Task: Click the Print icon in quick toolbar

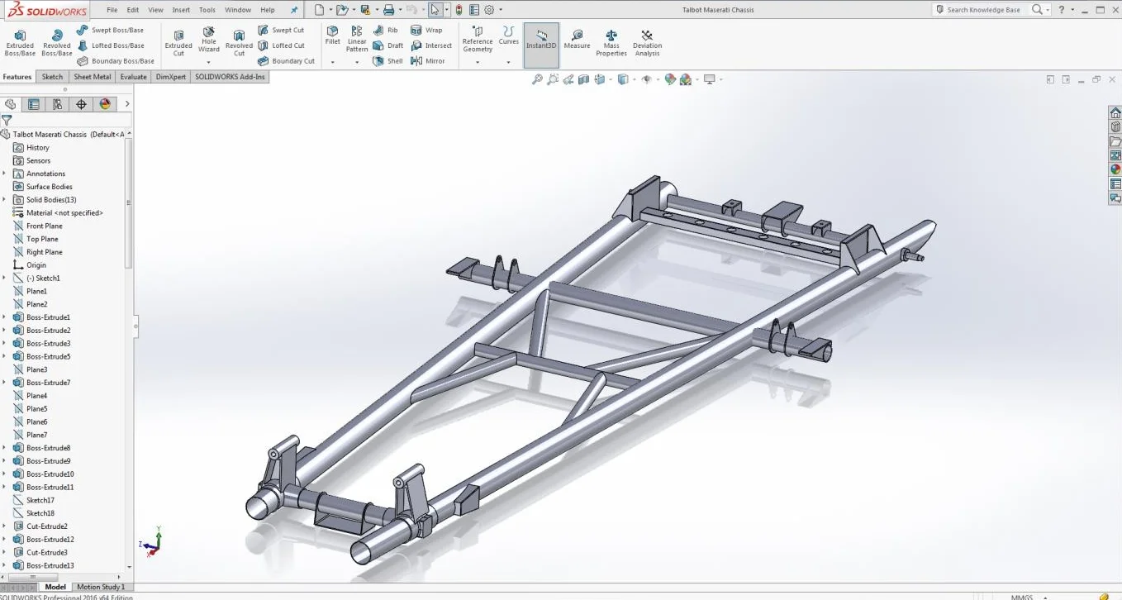Action: coord(388,10)
